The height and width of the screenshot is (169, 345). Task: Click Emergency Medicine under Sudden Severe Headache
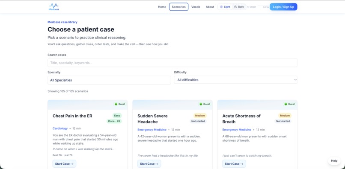point(152,130)
